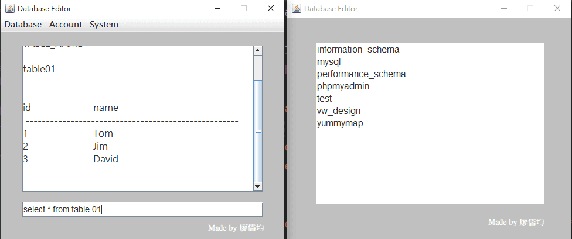This screenshot has width=572, height=239.
Task: Minimize the left Database Editor window
Action: click(217, 8)
